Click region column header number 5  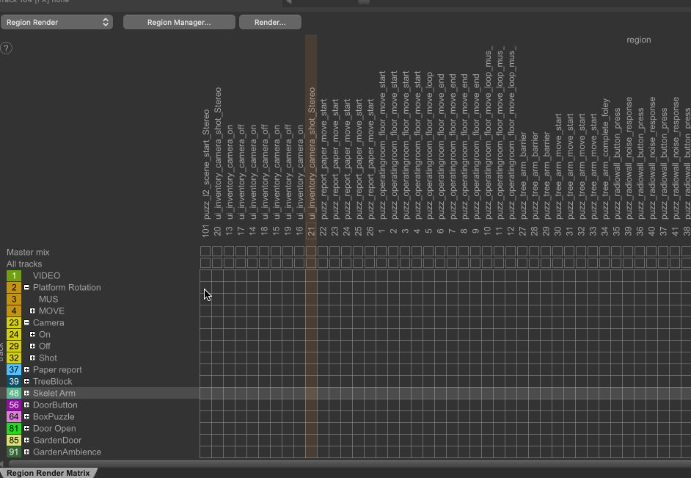click(428, 231)
